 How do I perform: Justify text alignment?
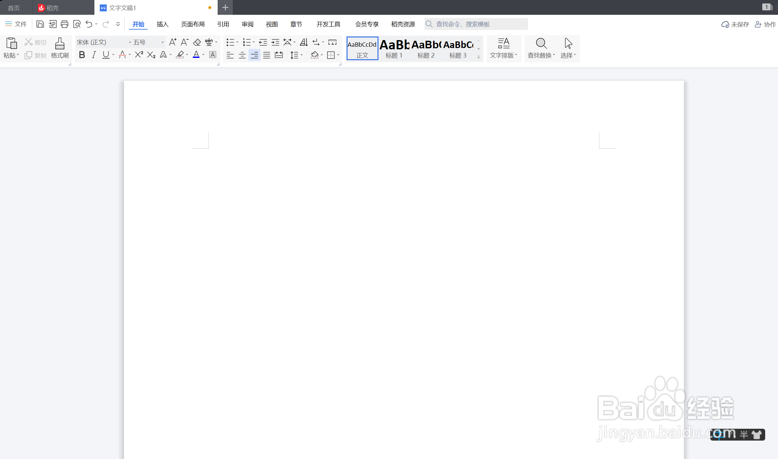267,55
